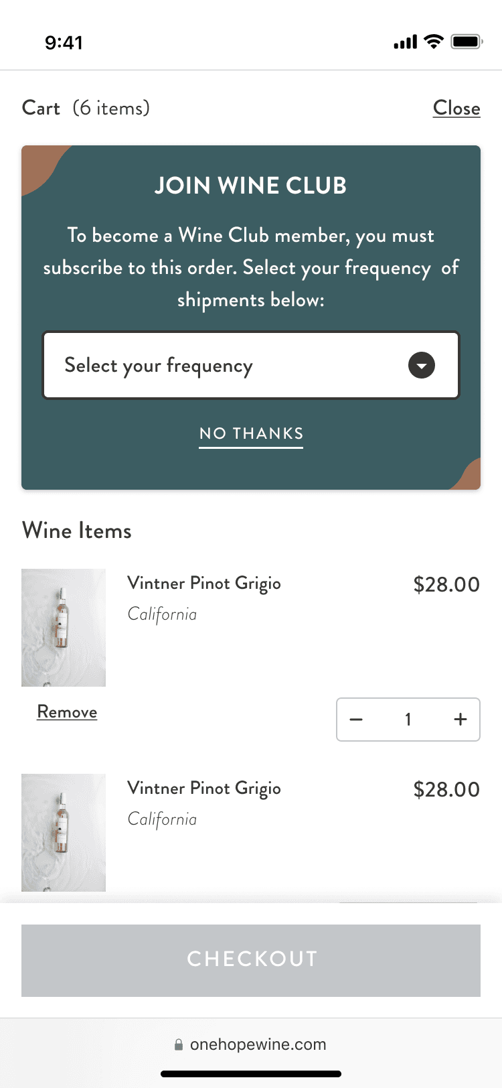Viewport: 502px width, 1088px height.
Task: Decline wine club with NO THANKS
Action: point(251,433)
